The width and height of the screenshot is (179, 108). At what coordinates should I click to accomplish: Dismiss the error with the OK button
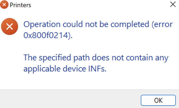158,100
